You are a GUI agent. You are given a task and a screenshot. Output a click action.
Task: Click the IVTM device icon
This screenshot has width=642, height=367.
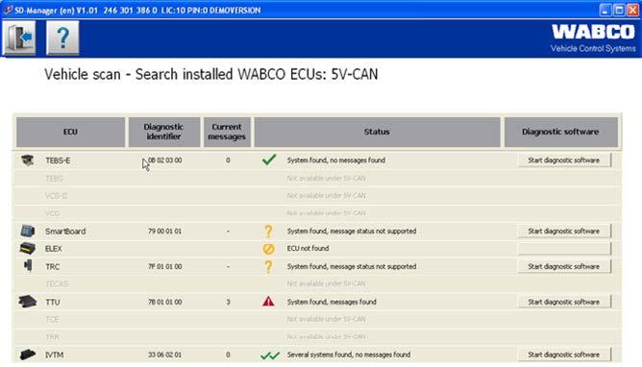point(28,355)
